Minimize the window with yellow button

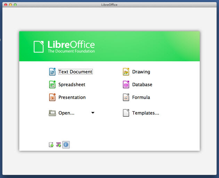pyautogui.click(x=10, y=5)
